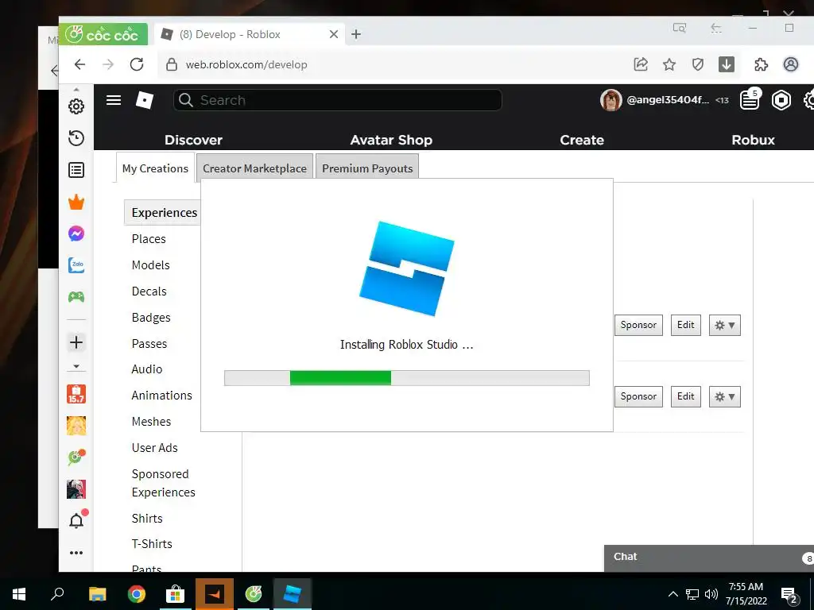Open the Chat panel

pyautogui.click(x=708, y=558)
